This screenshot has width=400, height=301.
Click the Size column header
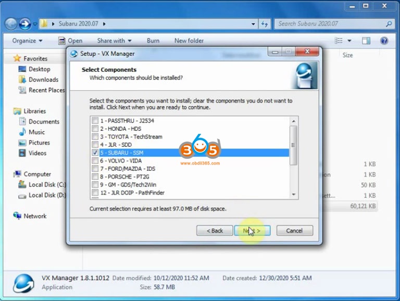point(347,55)
